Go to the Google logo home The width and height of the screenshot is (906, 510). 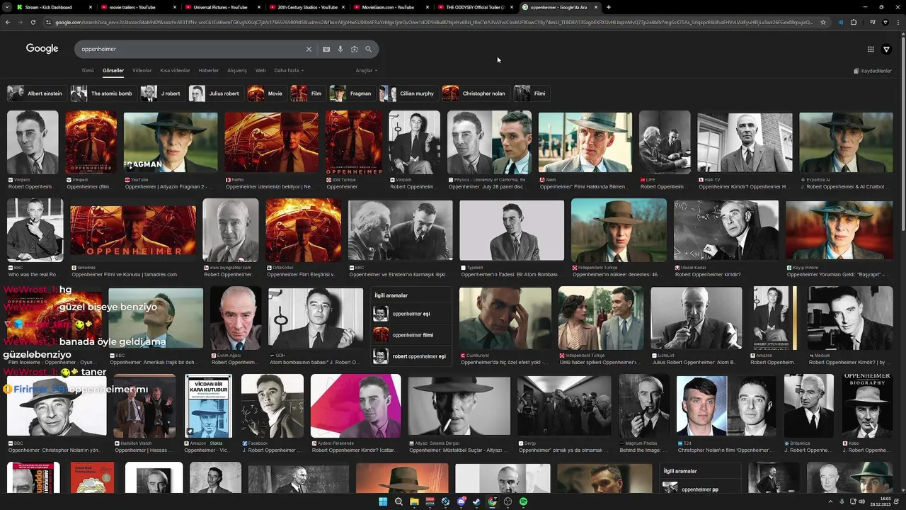tap(42, 48)
